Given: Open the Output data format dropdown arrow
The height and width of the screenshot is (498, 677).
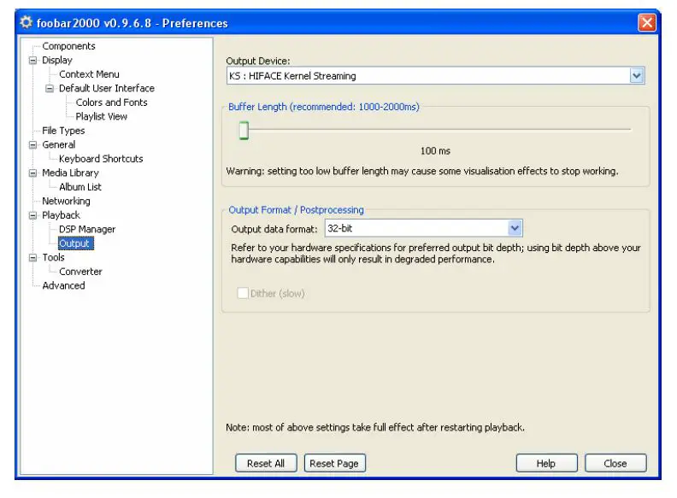Looking at the screenshot, I should pos(515,228).
